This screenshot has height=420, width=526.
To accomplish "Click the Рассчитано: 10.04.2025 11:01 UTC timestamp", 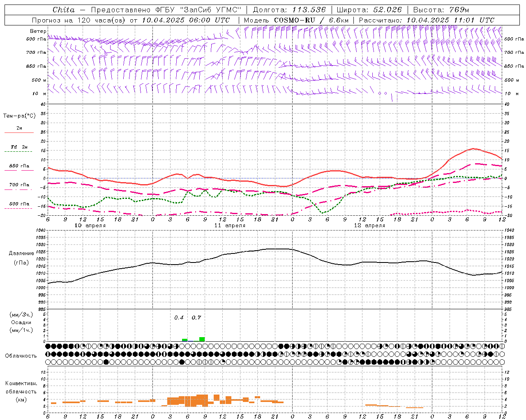I will click(427, 20).
